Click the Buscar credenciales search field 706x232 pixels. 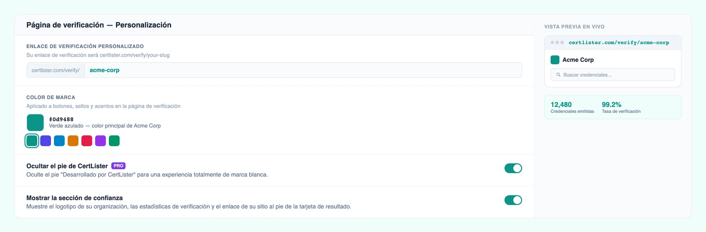pos(612,75)
